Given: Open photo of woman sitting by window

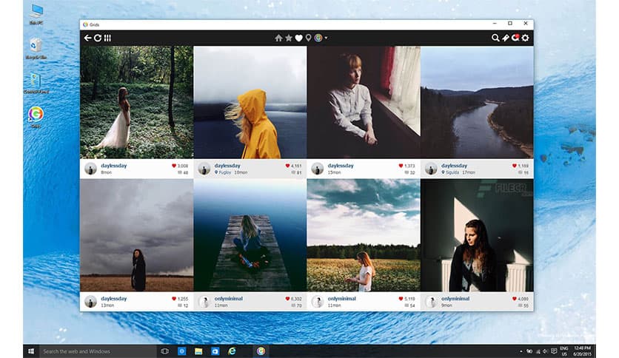Looking at the screenshot, I should pyautogui.click(x=364, y=102).
